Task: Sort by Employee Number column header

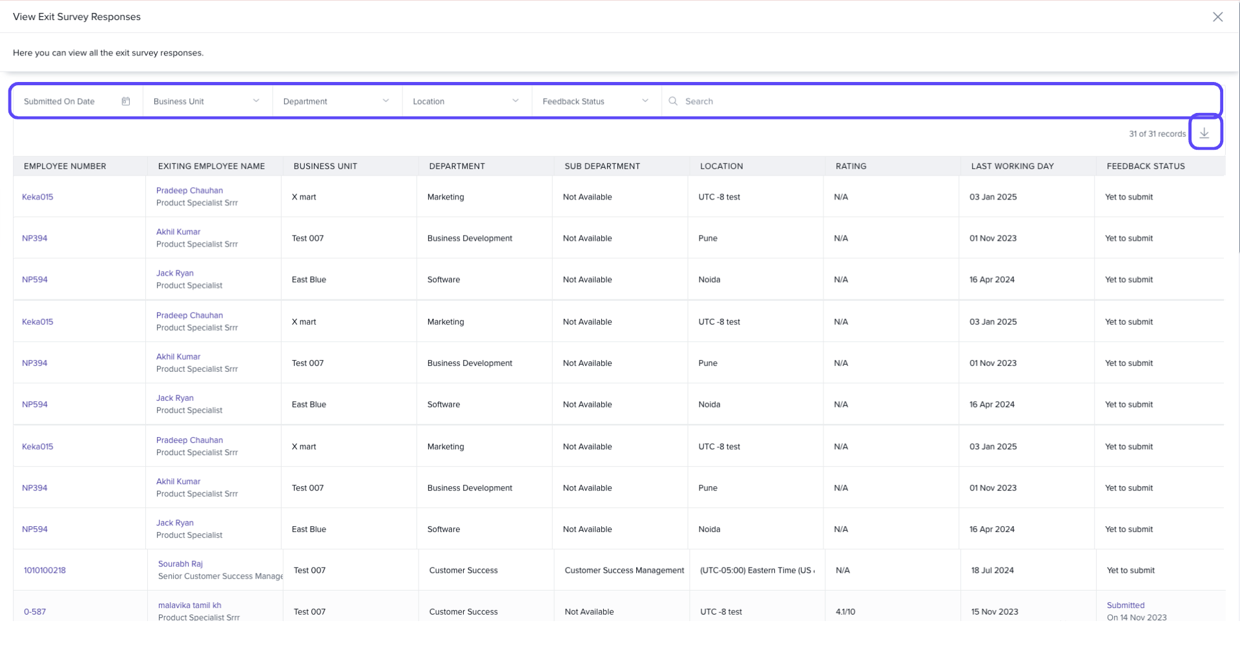Action: click(x=65, y=166)
